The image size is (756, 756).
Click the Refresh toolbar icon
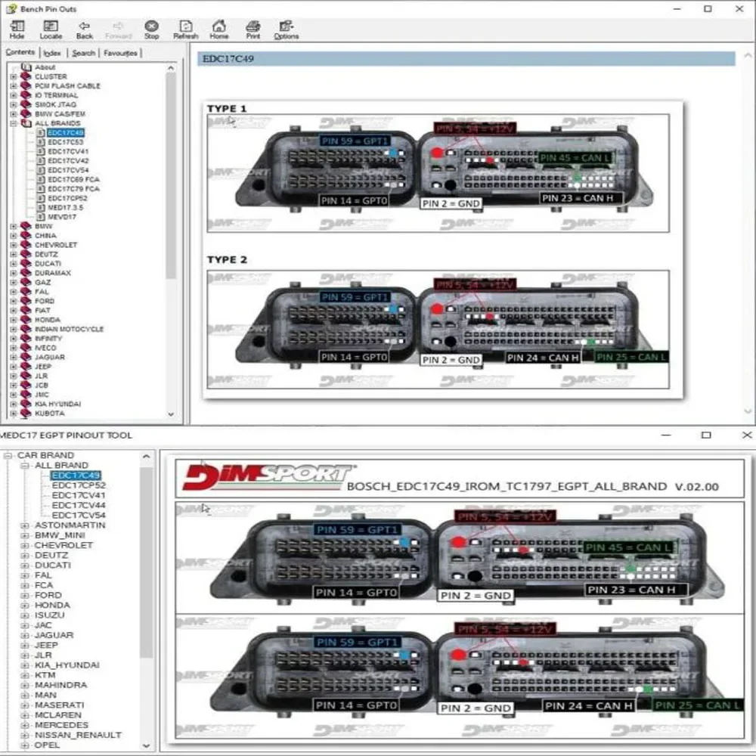coord(186,30)
